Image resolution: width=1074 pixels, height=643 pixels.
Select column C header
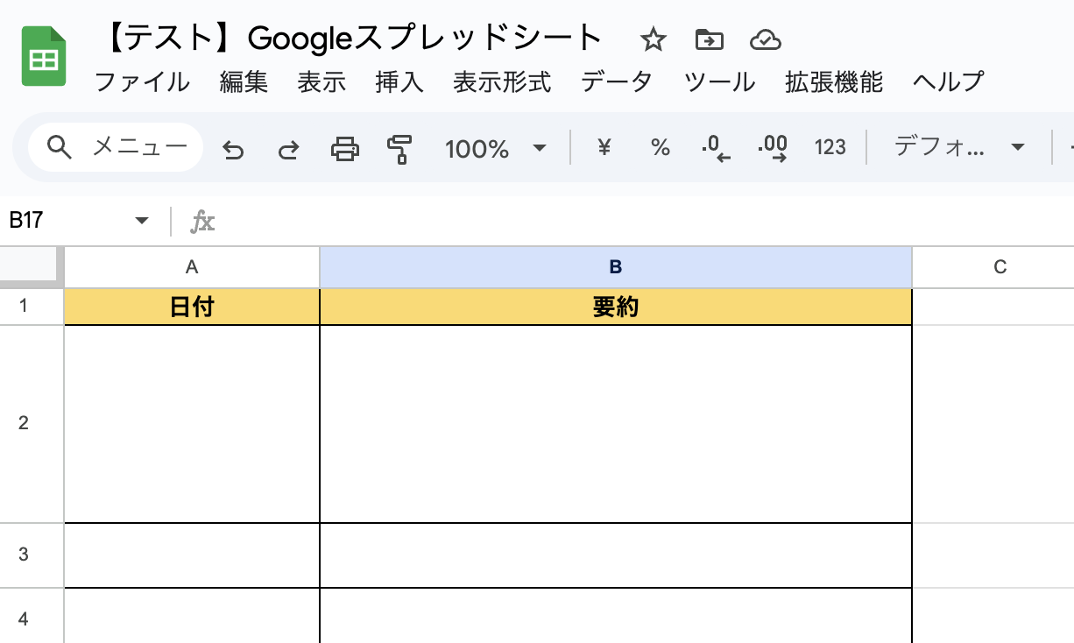[x=993, y=267]
